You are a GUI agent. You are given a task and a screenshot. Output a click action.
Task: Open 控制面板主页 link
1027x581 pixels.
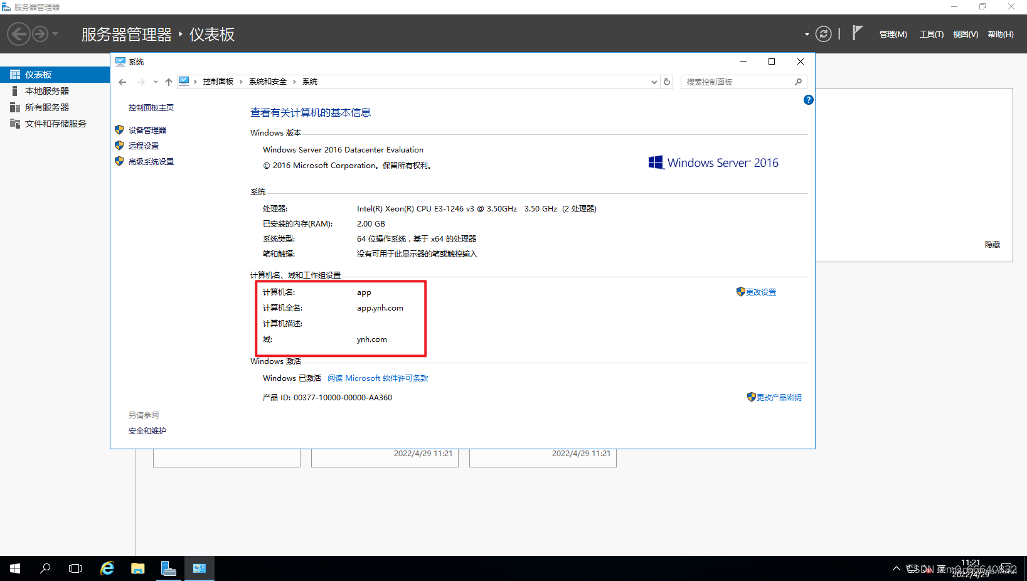151,108
